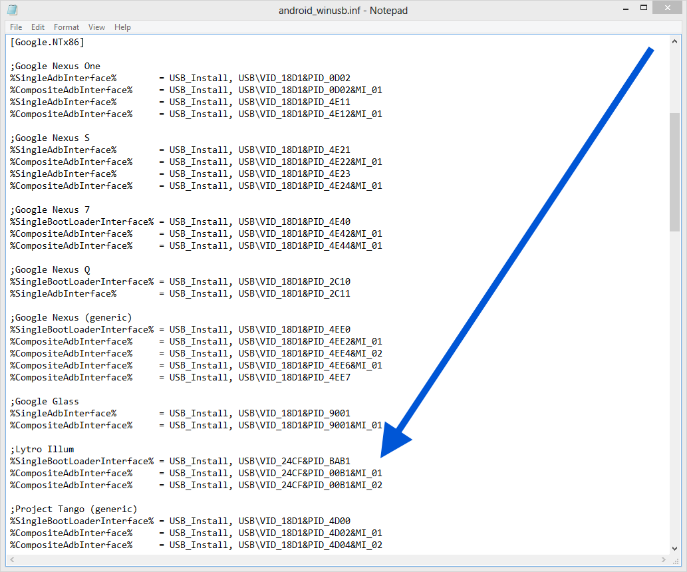687x572 pixels.
Task: Place cursor on ";Google Nexus 7" comment
Action: click(x=50, y=210)
